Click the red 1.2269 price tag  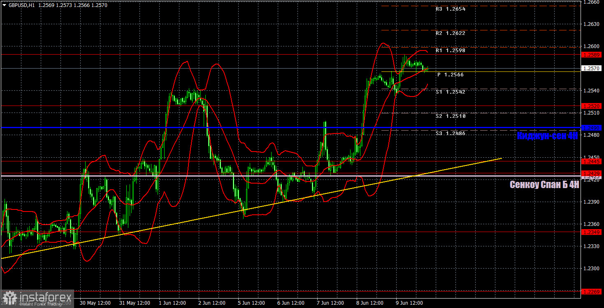coord(592,291)
